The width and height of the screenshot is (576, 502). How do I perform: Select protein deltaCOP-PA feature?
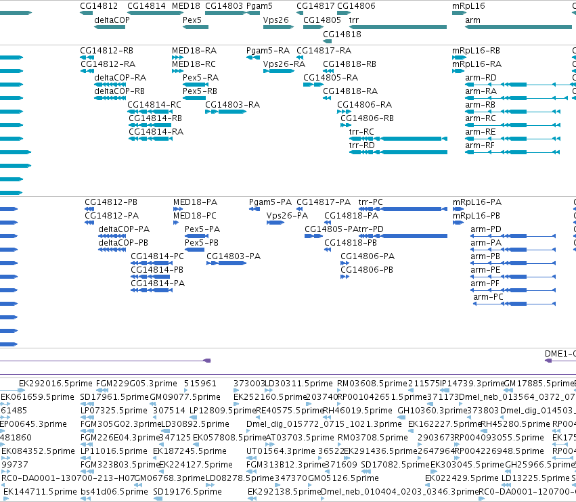click(112, 236)
